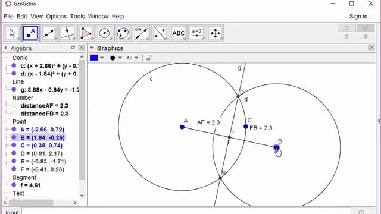Click the Redo button
Image resolution: width=381 pixels, height=214 pixels.
366,28
